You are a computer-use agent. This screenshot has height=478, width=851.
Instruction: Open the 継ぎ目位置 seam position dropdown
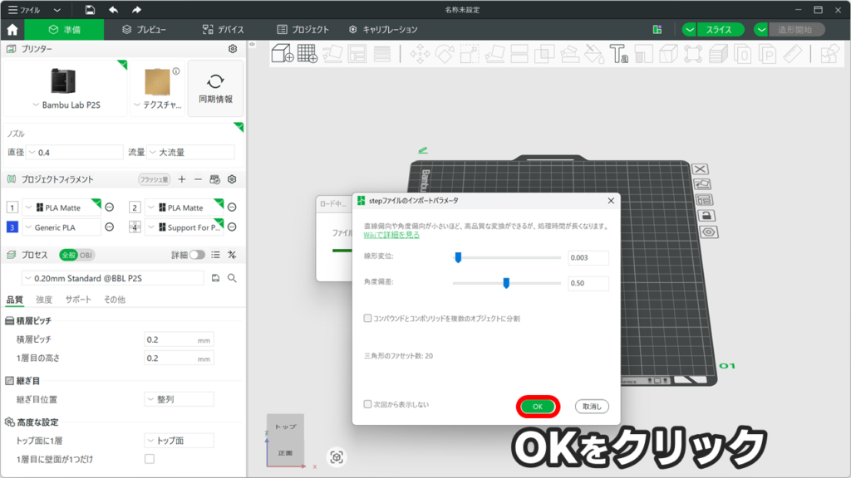pos(179,399)
